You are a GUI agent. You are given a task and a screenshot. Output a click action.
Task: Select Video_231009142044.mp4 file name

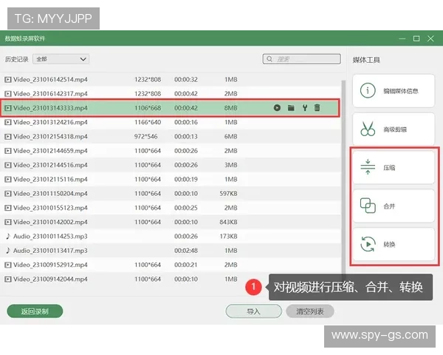point(50,279)
